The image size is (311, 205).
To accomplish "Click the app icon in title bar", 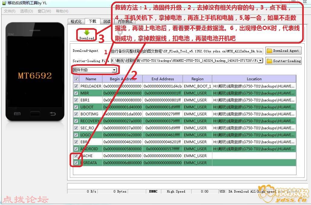I will click(x=4, y=3).
